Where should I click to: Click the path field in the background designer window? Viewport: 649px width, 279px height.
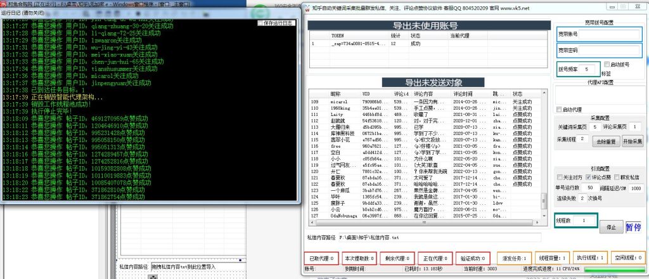click(198, 267)
